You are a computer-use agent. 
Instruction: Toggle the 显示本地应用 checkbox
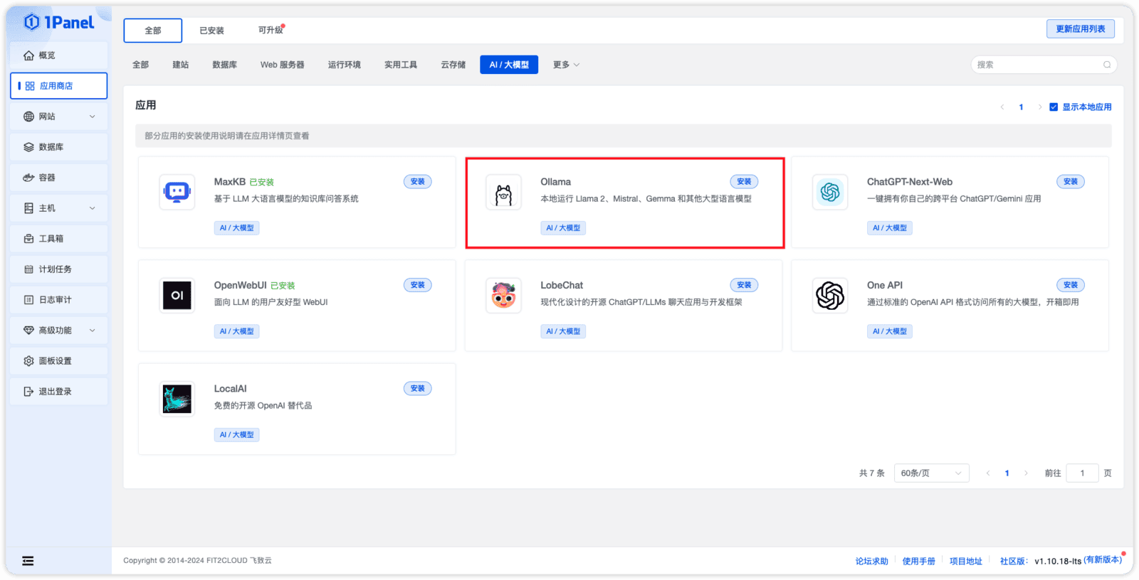1054,107
